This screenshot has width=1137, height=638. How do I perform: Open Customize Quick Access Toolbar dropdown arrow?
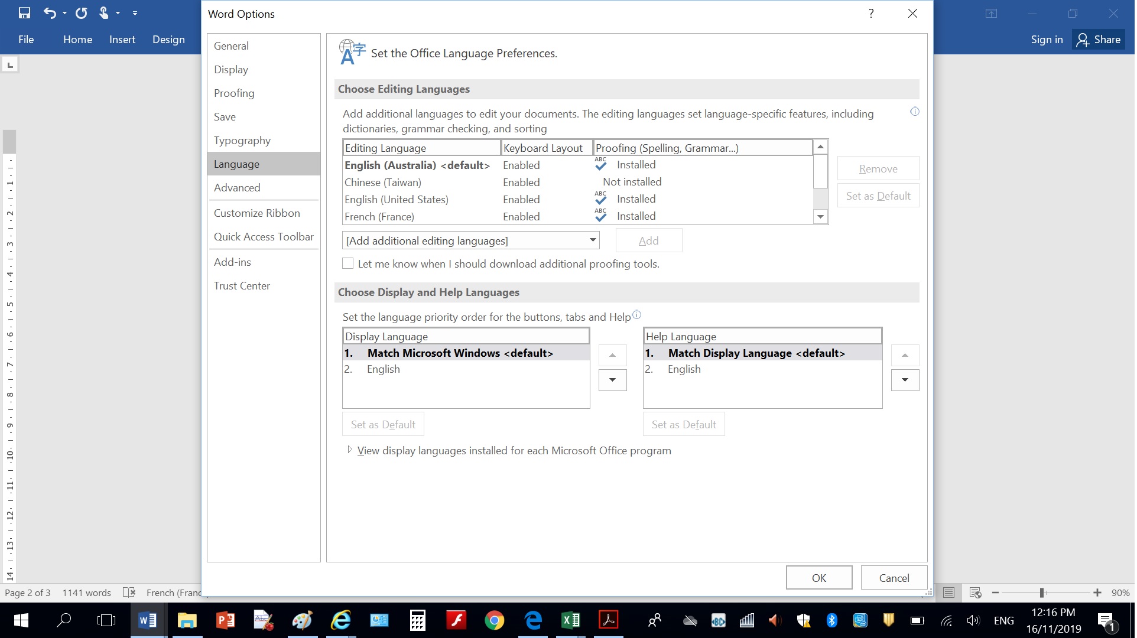(135, 13)
